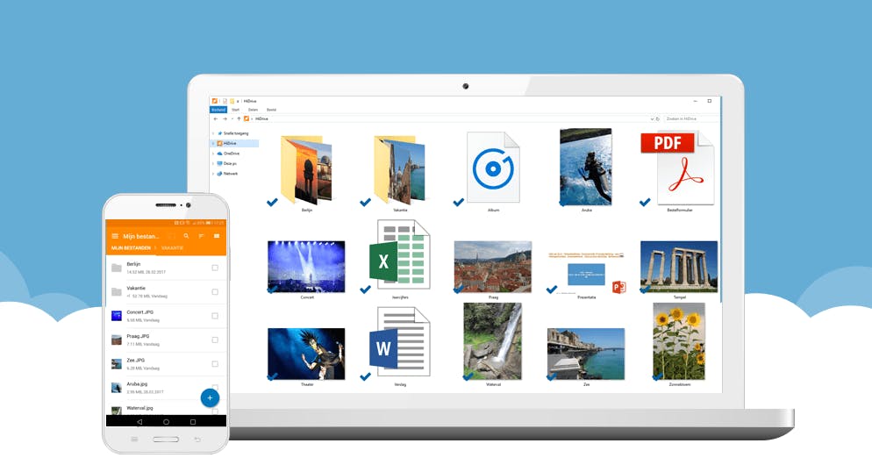
Task: Open the phone app hamburger menu
Action: [115, 236]
